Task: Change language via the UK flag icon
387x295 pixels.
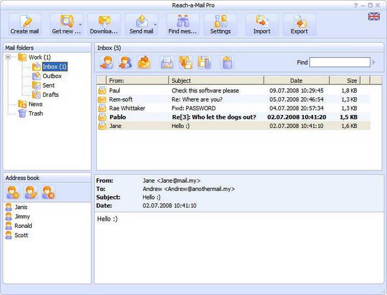Action: coord(374,17)
